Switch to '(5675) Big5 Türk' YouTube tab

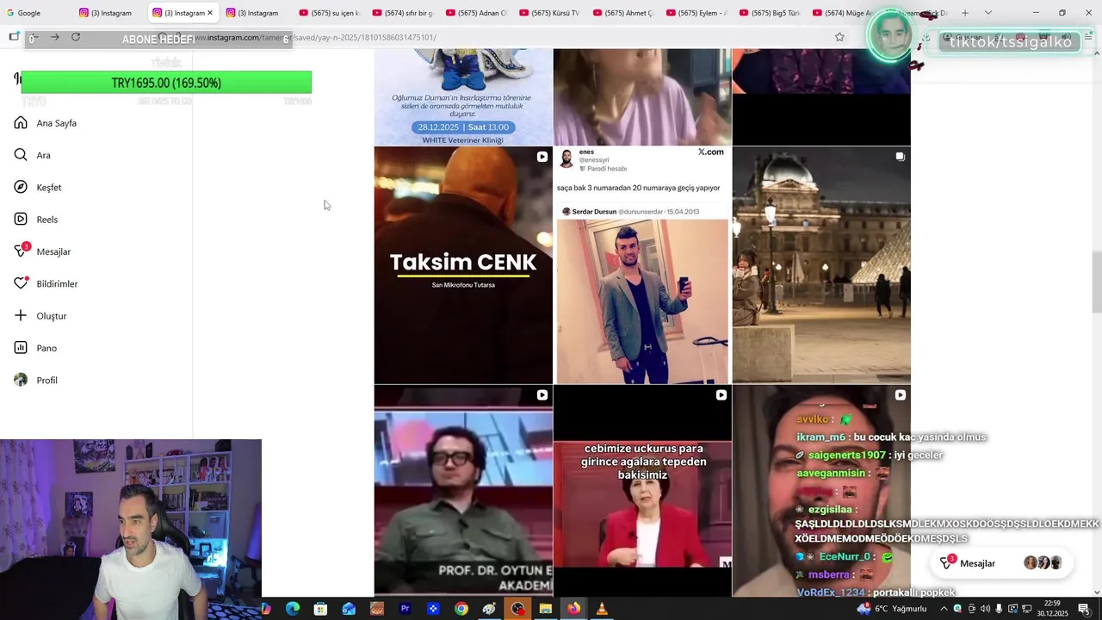coord(770,13)
